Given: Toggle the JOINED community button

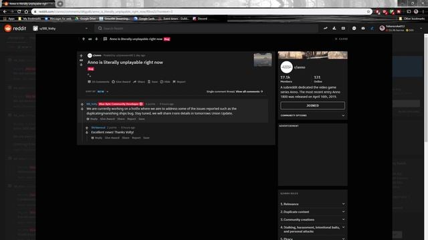Looking at the screenshot, I should [312, 105].
